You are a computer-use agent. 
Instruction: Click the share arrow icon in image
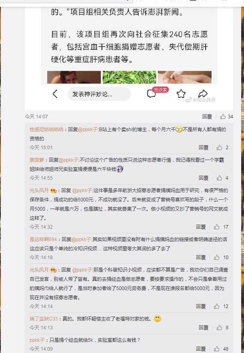pyautogui.click(x=203, y=93)
